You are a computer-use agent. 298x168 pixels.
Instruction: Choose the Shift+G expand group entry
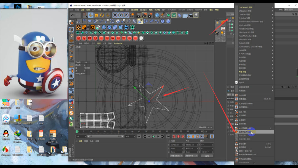pos(254,147)
